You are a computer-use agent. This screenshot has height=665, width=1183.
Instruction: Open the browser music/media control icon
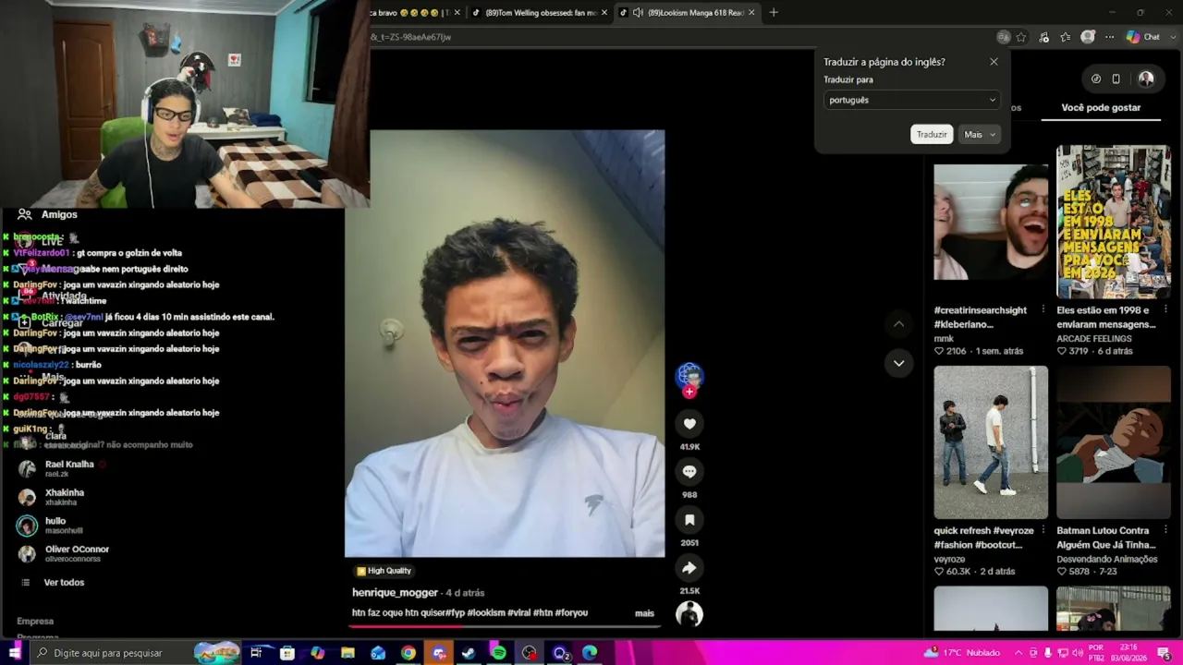[x=1044, y=37]
